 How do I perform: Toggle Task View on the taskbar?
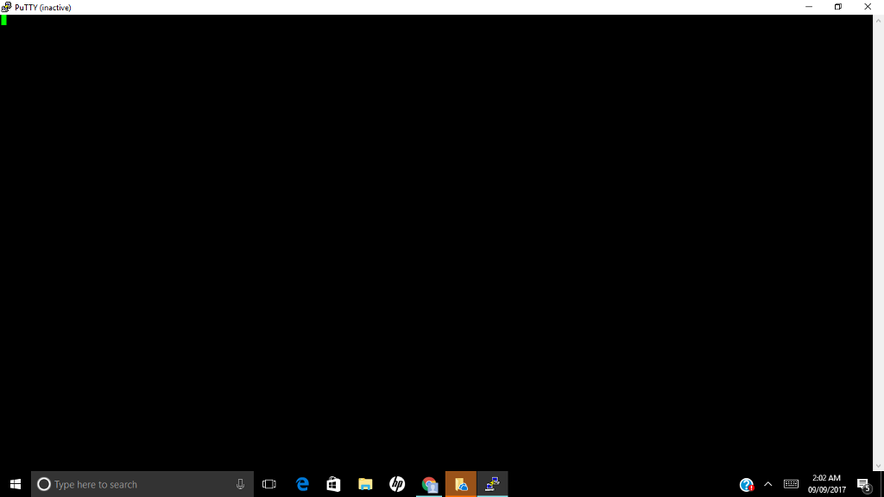click(268, 484)
